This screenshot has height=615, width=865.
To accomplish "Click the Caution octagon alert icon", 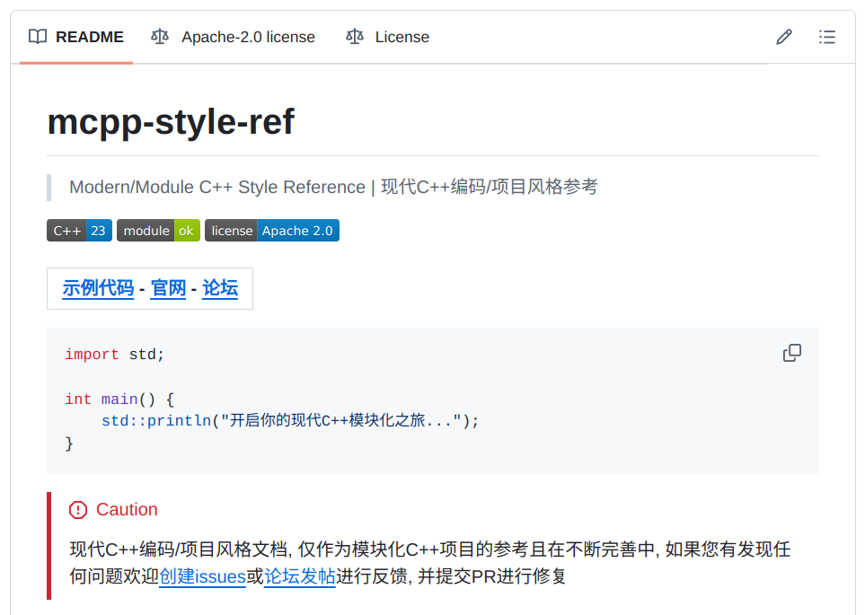I will (x=78, y=510).
